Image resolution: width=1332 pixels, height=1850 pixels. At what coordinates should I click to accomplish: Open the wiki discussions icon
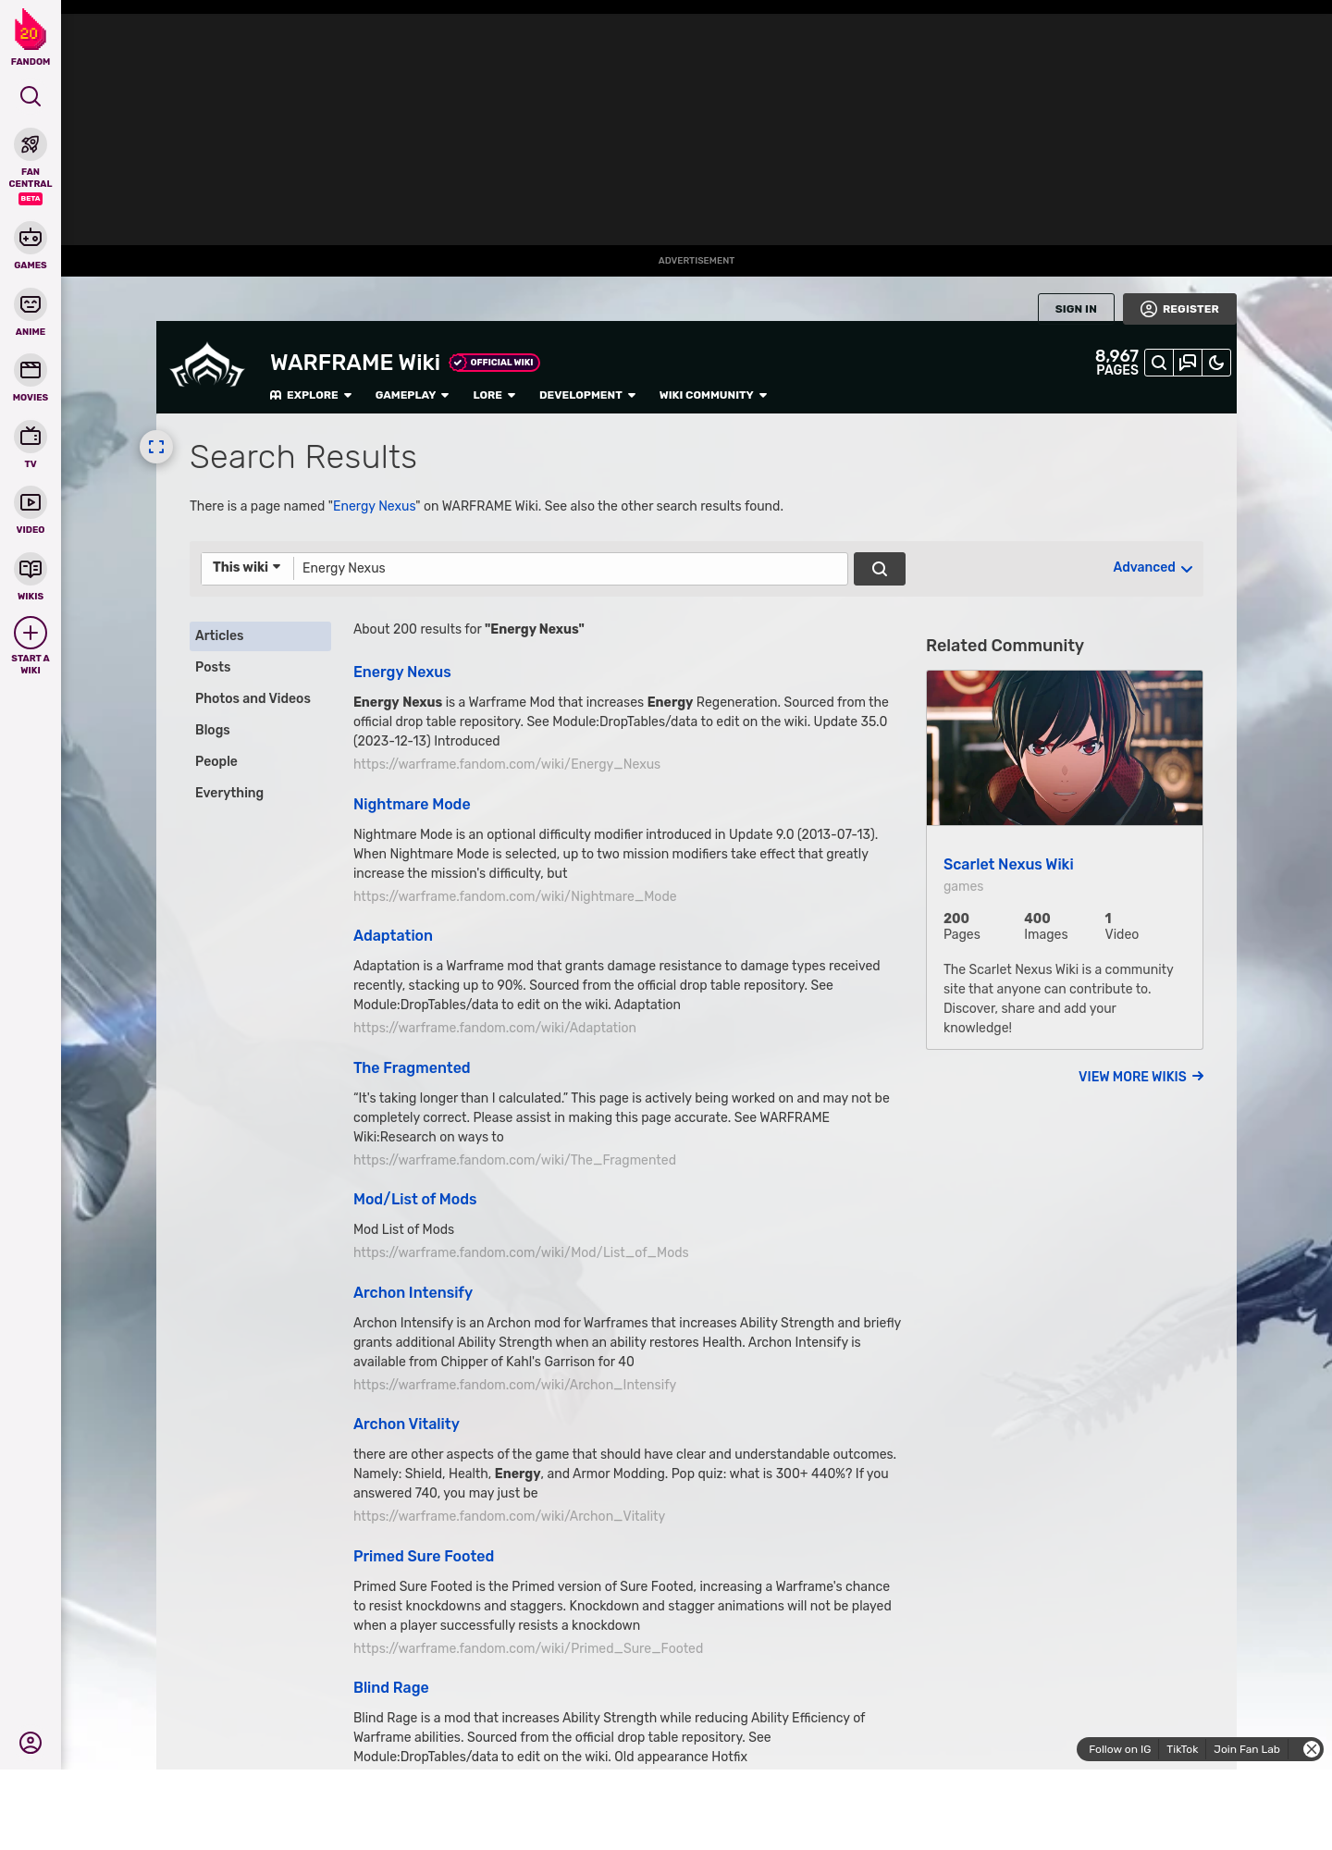tap(1188, 363)
